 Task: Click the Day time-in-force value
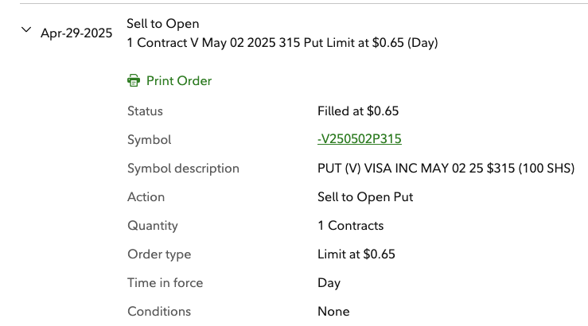pyautogui.click(x=329, y=283)
